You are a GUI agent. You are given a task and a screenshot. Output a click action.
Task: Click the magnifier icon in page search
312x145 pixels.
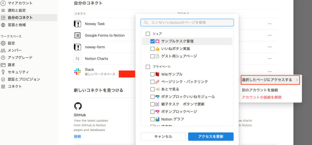pos(146,23)
